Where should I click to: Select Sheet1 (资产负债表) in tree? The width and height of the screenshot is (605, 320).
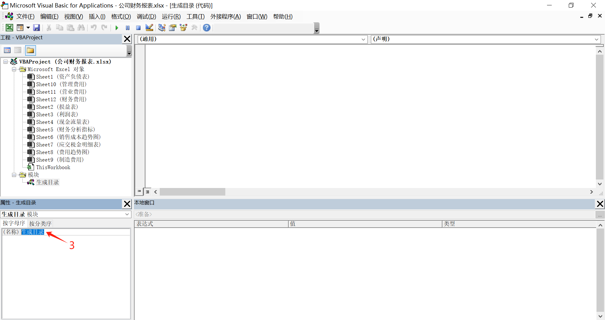[x=62, y=77]
